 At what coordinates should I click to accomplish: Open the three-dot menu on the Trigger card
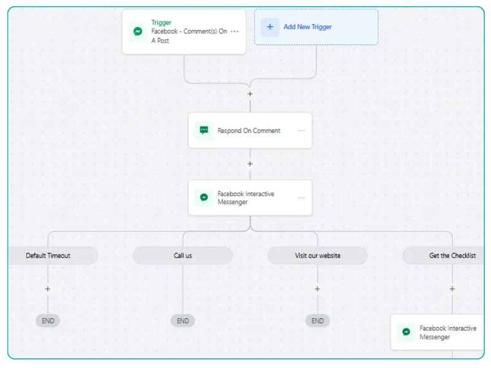click(x=234, y=31)
